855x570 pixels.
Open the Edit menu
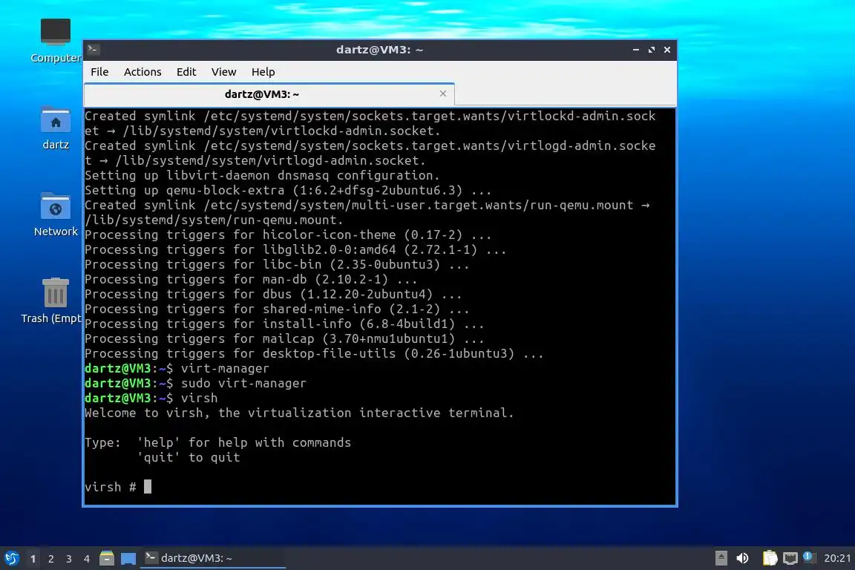[186, 72]
